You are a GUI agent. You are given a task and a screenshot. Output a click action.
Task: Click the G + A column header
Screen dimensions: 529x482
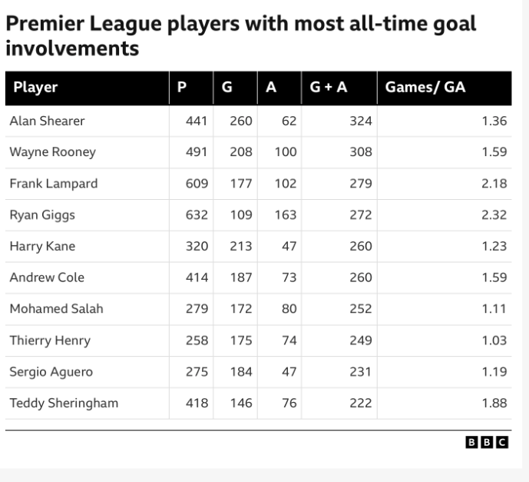coord(329,87)
